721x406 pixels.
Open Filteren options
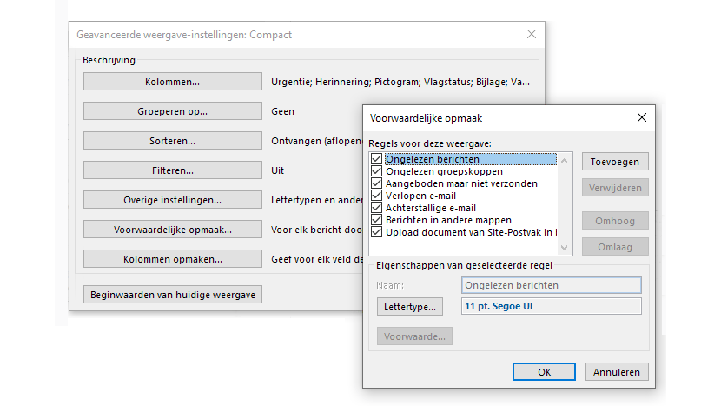pyautogui.click(x=173, y=170)
